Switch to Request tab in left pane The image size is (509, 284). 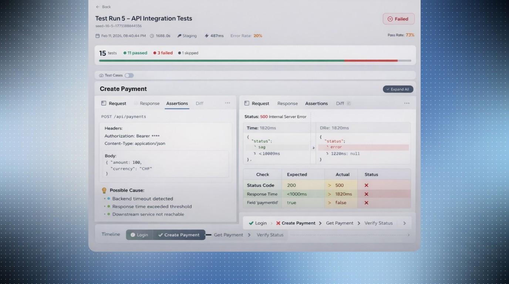[x=117, y=104]
